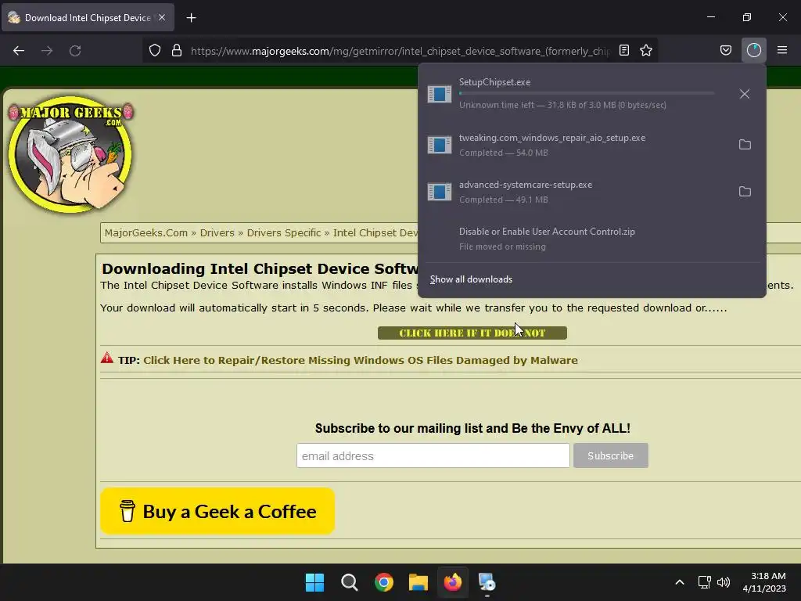The image size is (801, 601).
Task: Close the Download Intel Chipset Device tab
Action: tap(162, 17)
